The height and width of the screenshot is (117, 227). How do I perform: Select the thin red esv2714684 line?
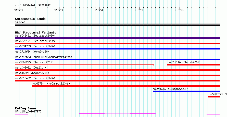117,54
